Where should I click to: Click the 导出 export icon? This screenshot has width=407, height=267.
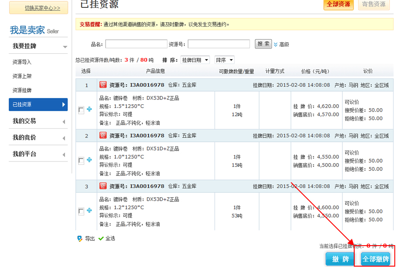pos(80,239)
